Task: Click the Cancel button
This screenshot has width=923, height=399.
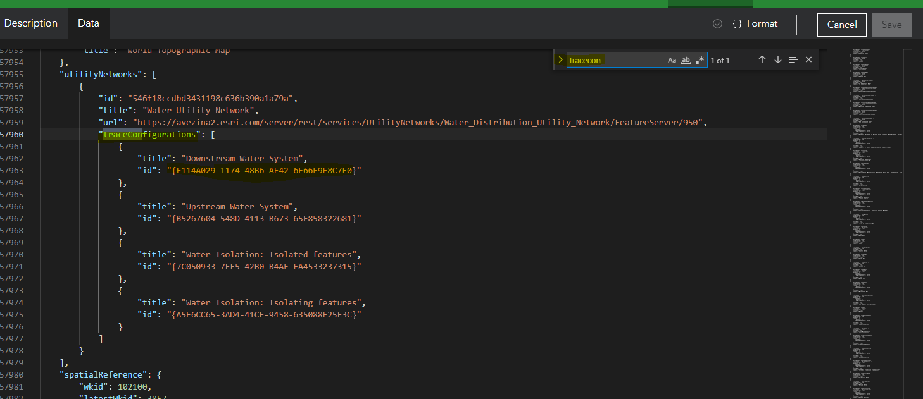Action: [841, 25]
